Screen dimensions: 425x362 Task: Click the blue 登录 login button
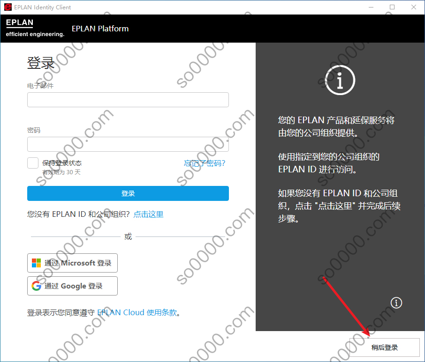click(x=128, y=193)
